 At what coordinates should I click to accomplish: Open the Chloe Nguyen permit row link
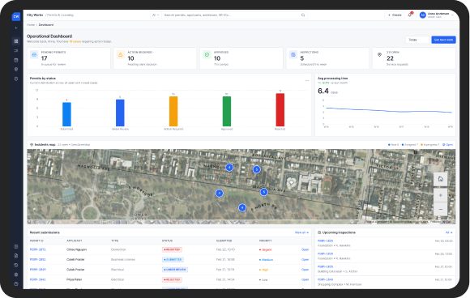coord(305,249)
